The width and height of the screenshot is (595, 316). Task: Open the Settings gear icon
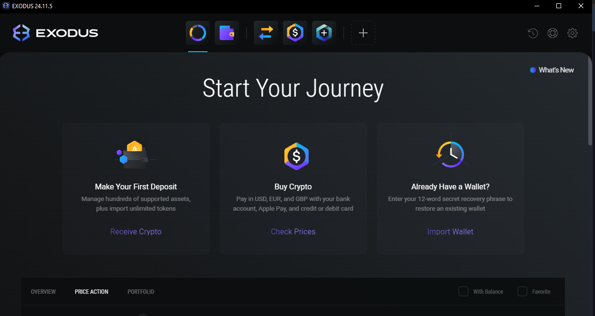(572, 33)
